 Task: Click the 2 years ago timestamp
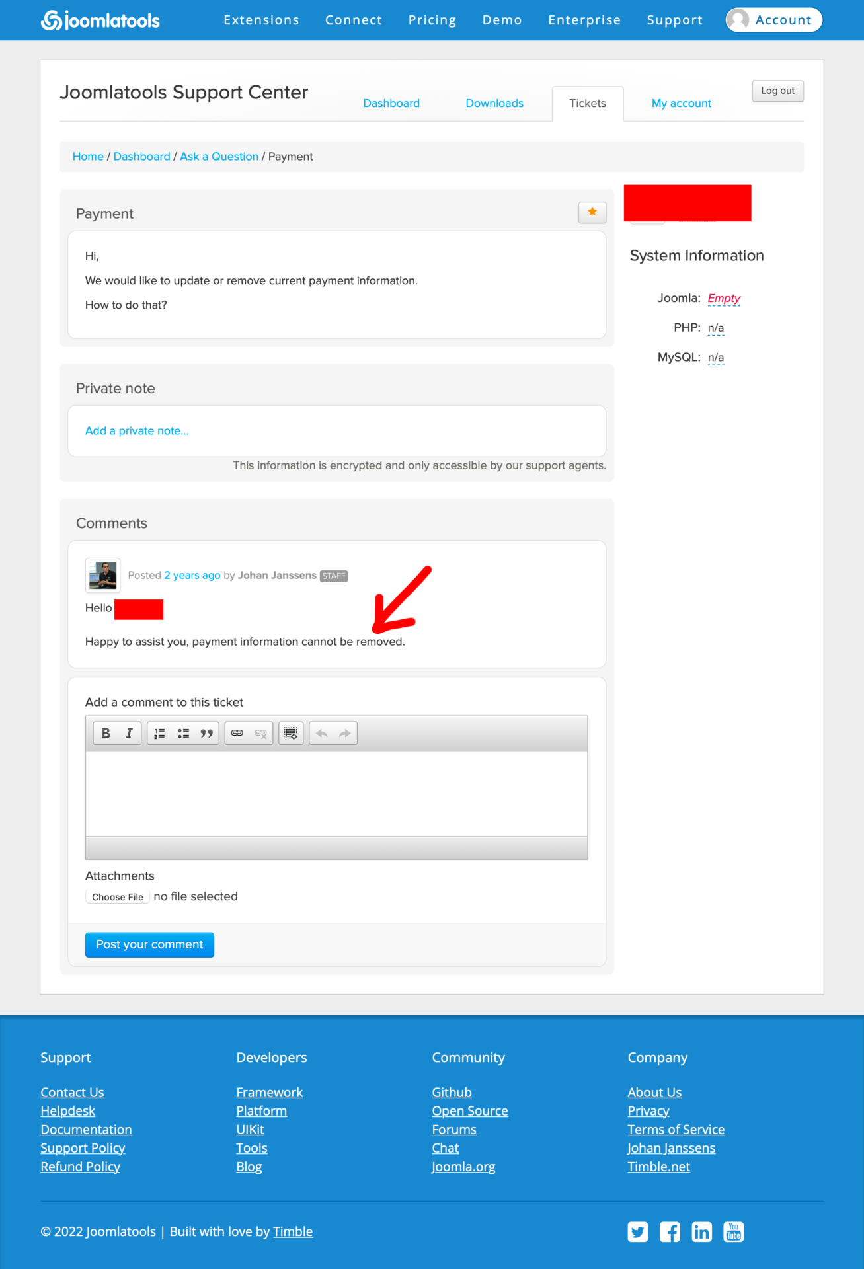pyautogui.click(x=192, y=576)
